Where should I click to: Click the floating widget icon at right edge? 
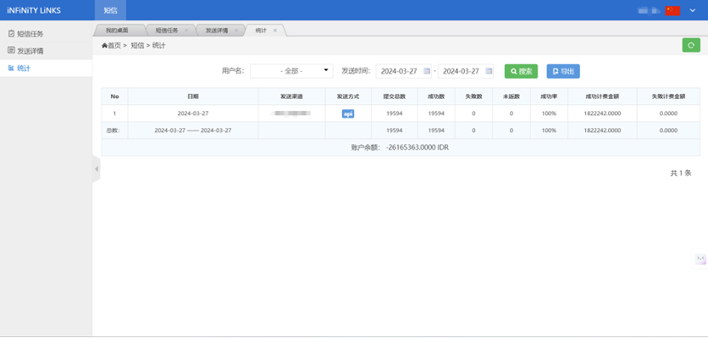click(x=700, y=259)
